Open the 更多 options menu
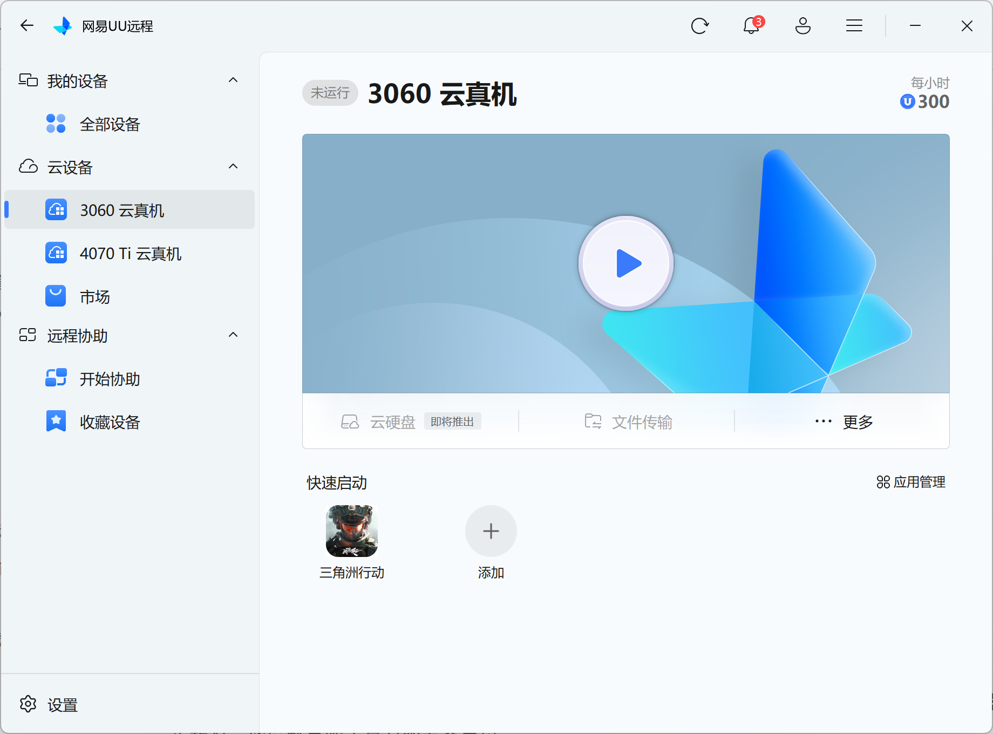 coord(844,422)
